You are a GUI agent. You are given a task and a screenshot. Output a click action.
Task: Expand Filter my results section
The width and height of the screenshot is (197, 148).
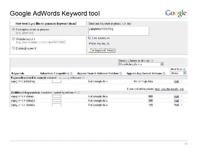click(99, 44)
